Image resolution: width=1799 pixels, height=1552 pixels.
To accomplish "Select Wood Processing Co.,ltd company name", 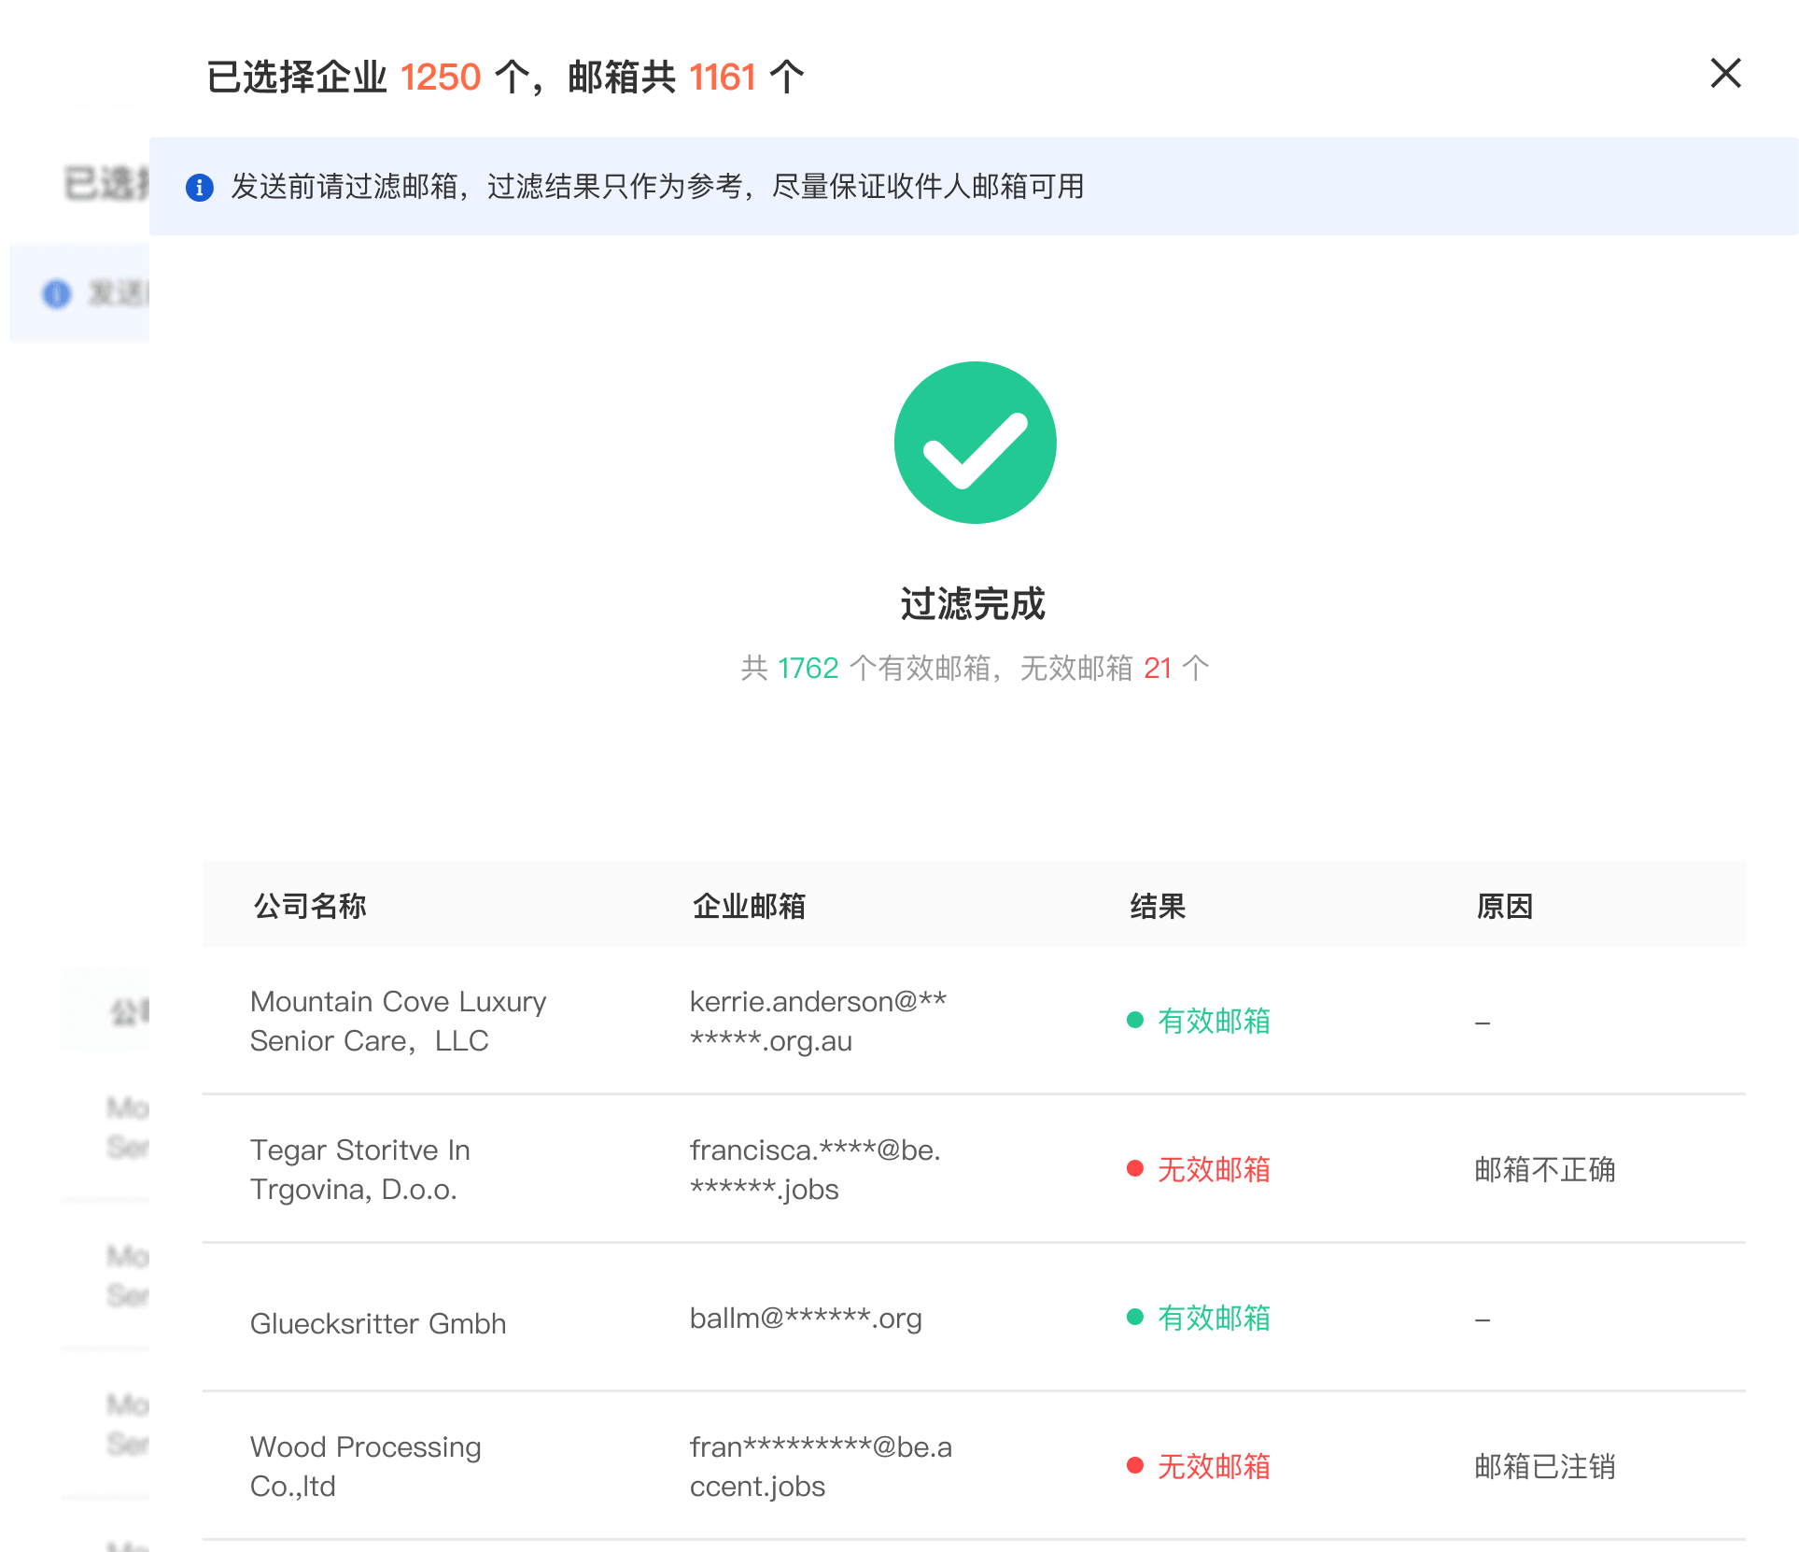I will (365, 1466).
